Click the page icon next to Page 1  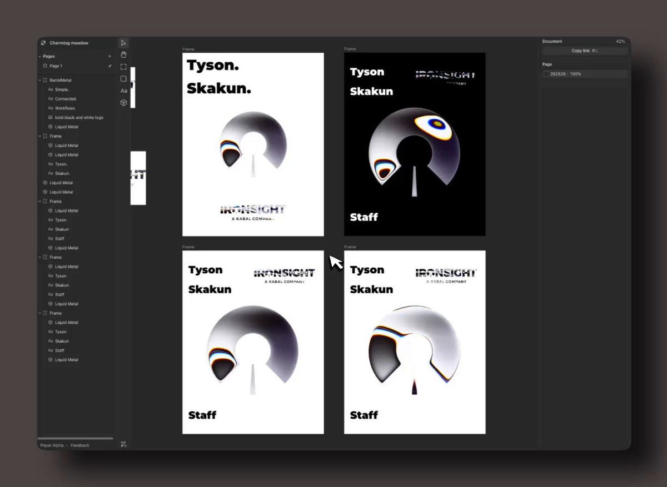(x=46, y=66)
